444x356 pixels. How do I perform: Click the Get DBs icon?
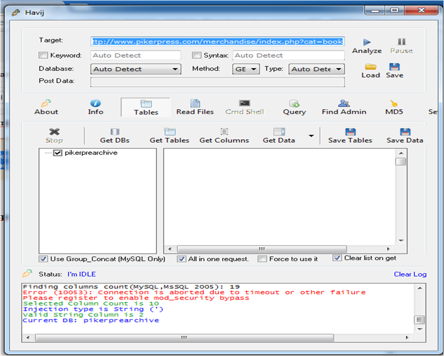click(x=115, y=132)
